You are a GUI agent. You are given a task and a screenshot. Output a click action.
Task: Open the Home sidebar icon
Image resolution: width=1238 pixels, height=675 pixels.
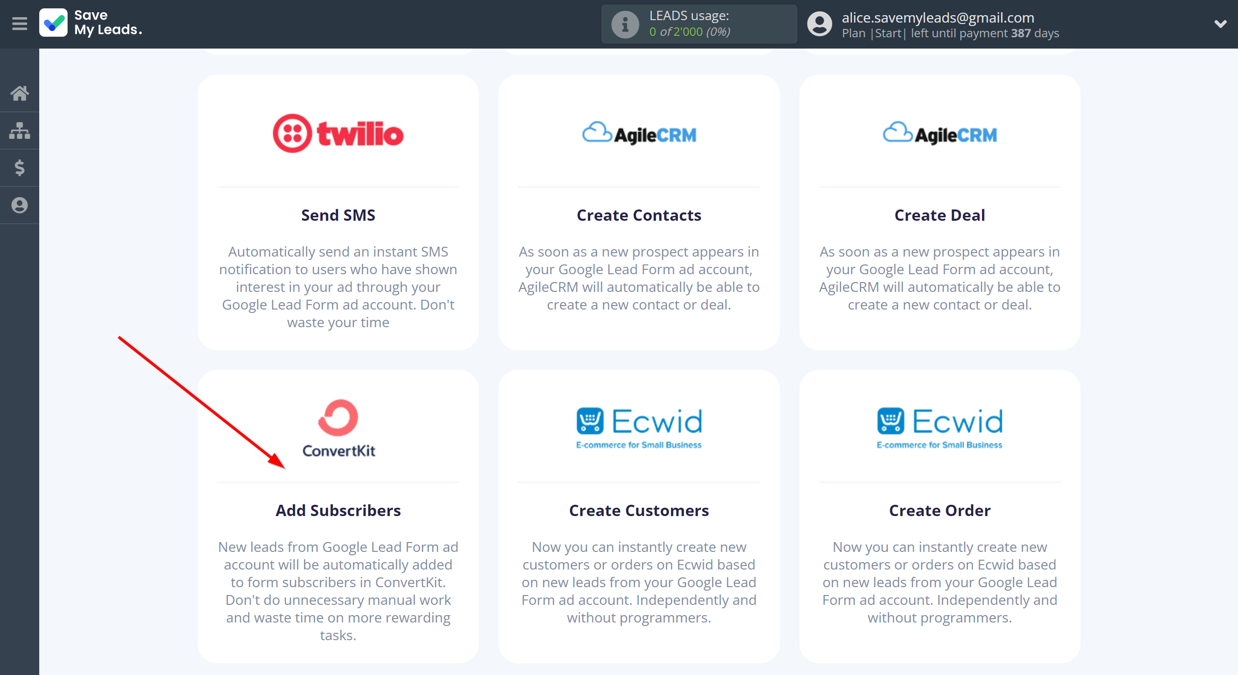point(20,93)
